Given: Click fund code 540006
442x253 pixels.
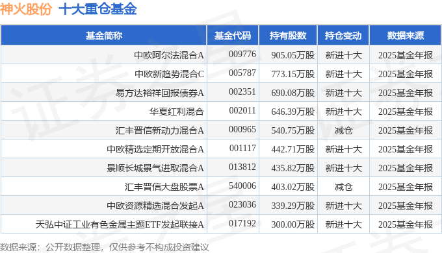Looking at the screenshot, I should (x=242, y=186).
